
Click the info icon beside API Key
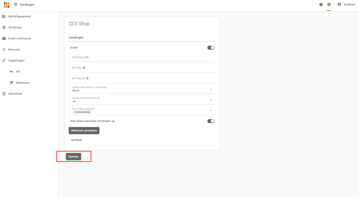(x=84, y=68)
